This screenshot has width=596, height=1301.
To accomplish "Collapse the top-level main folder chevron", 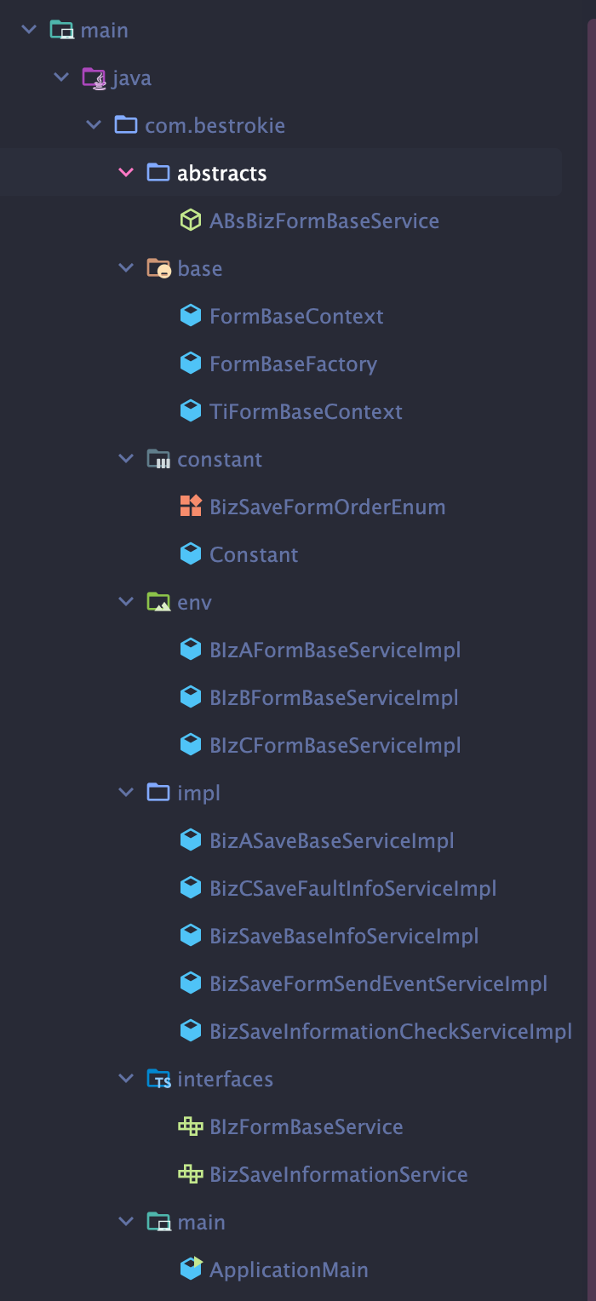I will click(29, 30).
